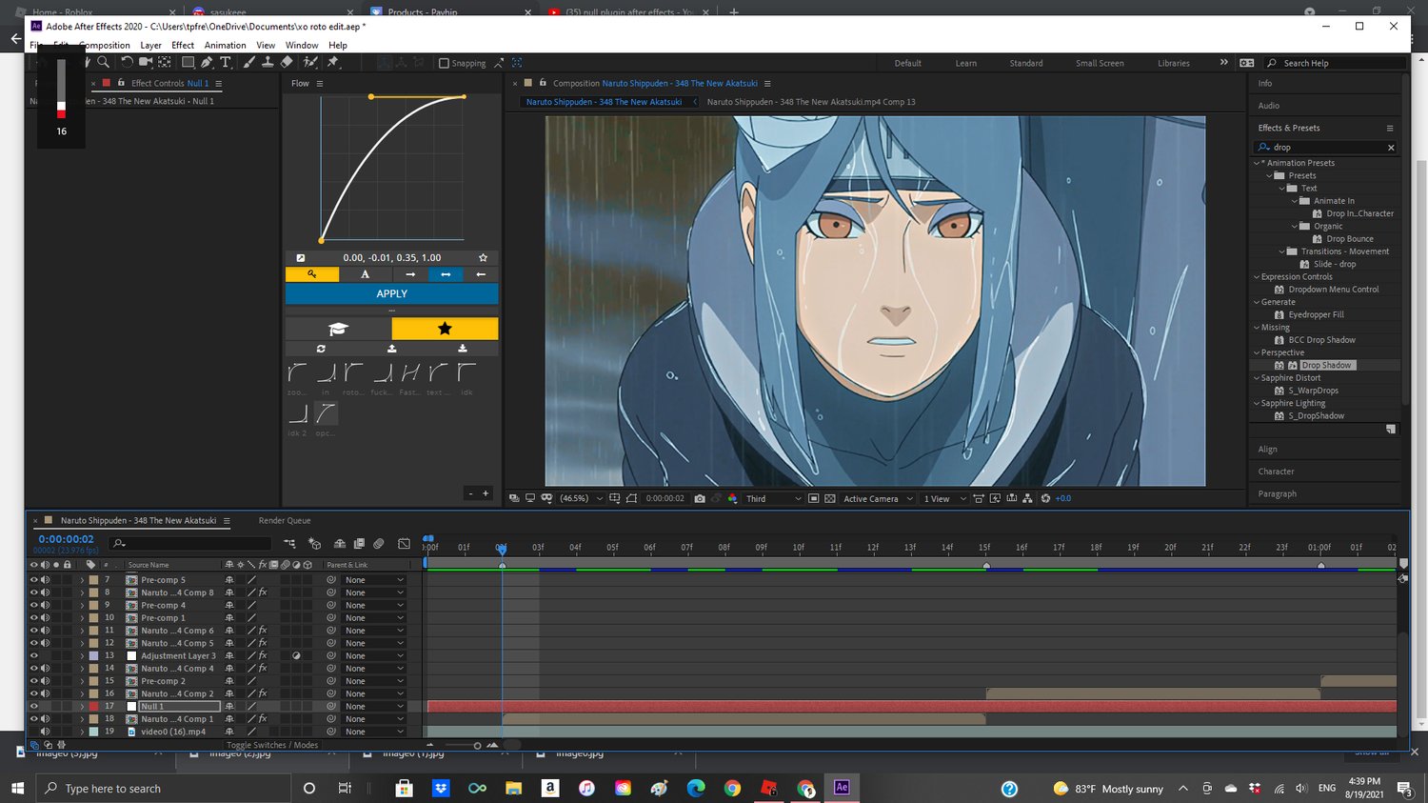Mute audio of video0 (16).mp4 layer

[x=45, y=732]
